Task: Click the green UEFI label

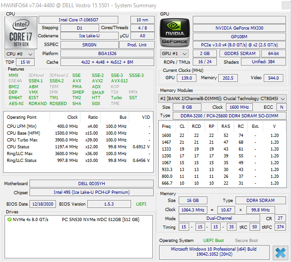Action: 141,204
